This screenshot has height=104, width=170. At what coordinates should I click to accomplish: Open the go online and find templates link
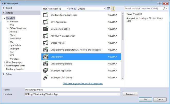[x=83, y=83]
